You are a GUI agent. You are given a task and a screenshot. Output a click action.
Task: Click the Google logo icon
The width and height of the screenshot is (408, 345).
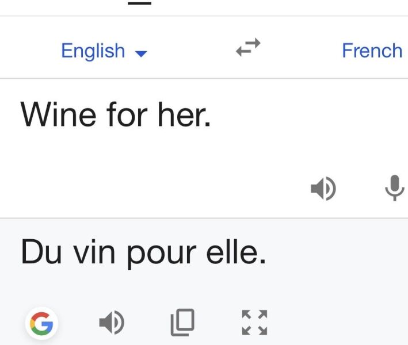pyautogui.click(x=43, y=324)
